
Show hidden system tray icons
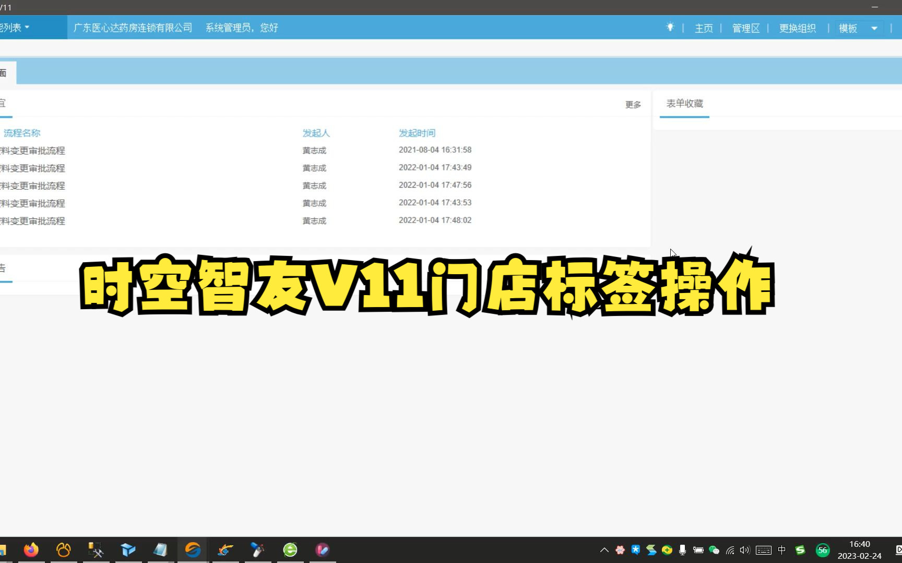tap(604, 550)
